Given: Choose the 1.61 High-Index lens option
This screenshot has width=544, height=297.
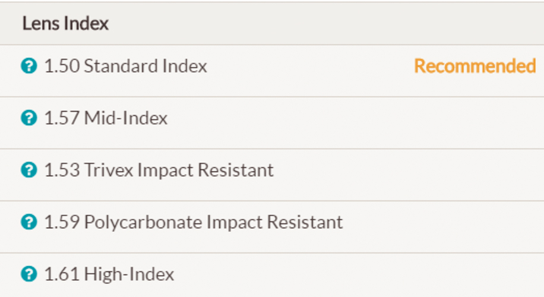Looking at the screenshot, I should (109, 274).
